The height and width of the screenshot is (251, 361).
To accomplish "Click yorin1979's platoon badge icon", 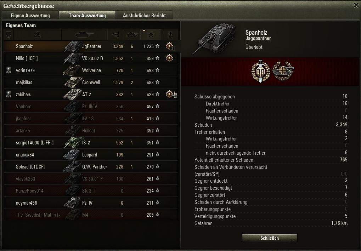I will click(9, 70).
